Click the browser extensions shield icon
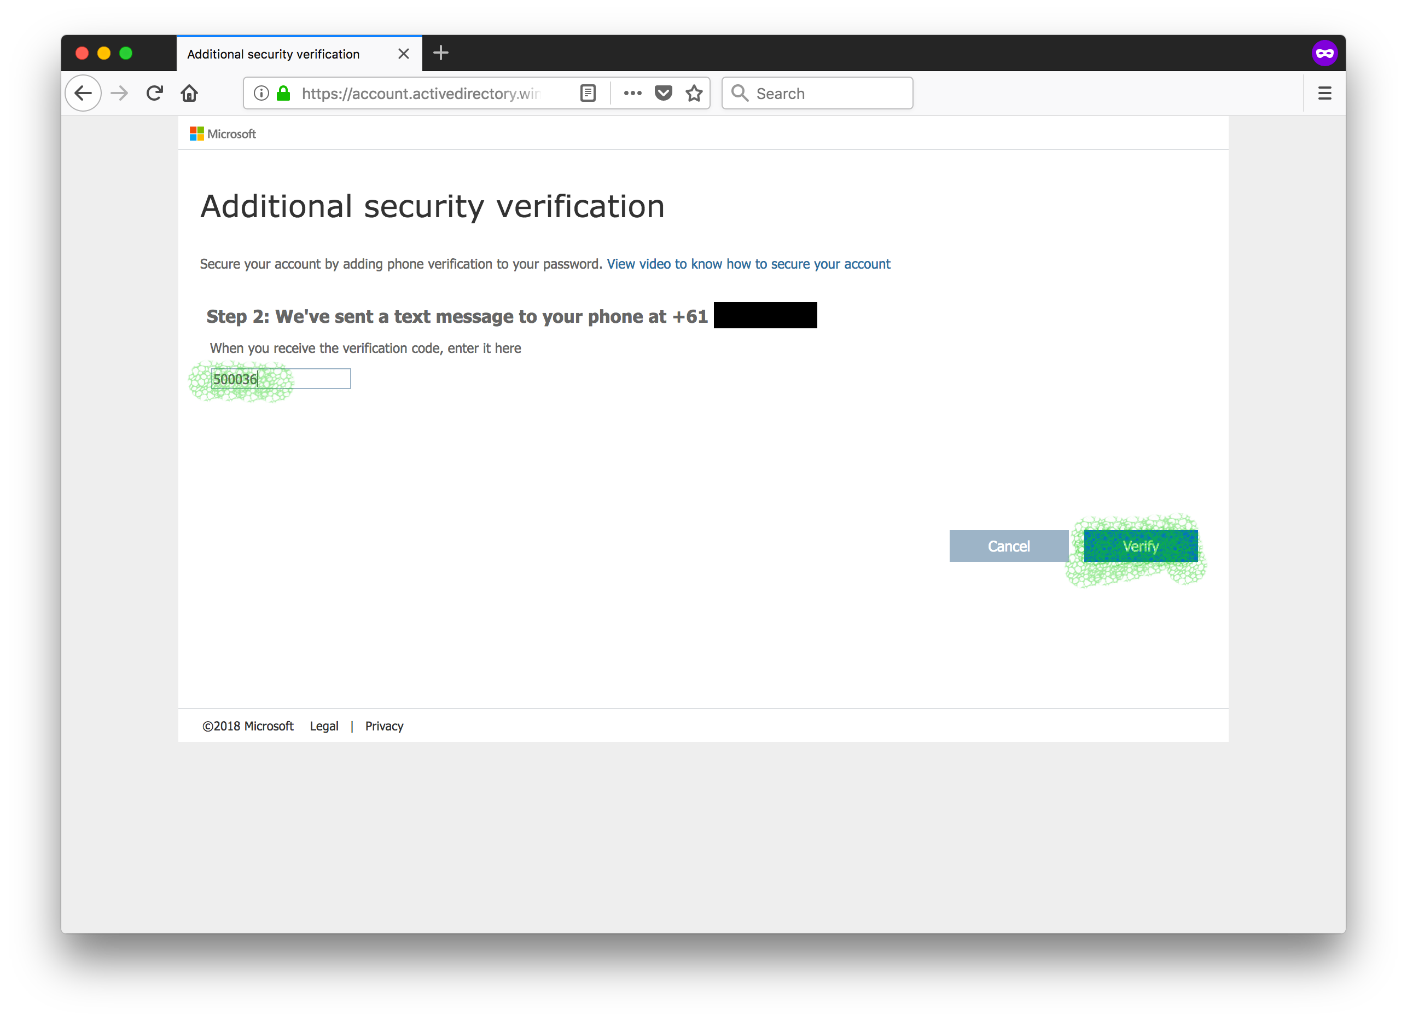Screen dimensions: 1407x1021 pyautogui.click(x=664, y=93)
